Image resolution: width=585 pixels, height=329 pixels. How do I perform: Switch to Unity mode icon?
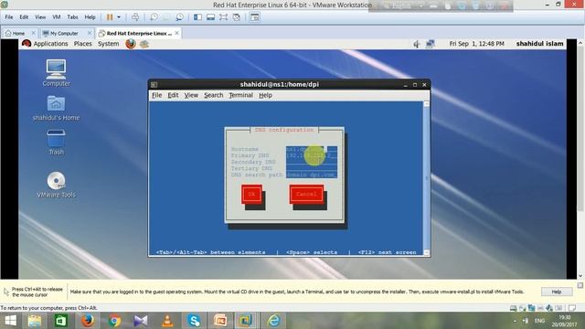[x=237, y=17]
